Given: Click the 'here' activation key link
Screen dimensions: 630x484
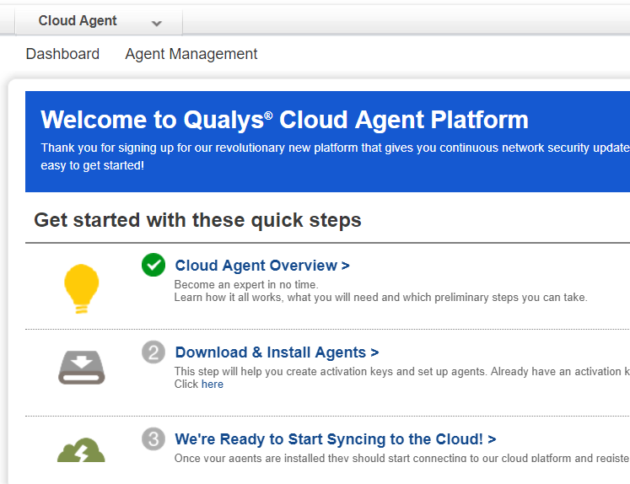Looking at the screenshot, I should pos(213,385).
